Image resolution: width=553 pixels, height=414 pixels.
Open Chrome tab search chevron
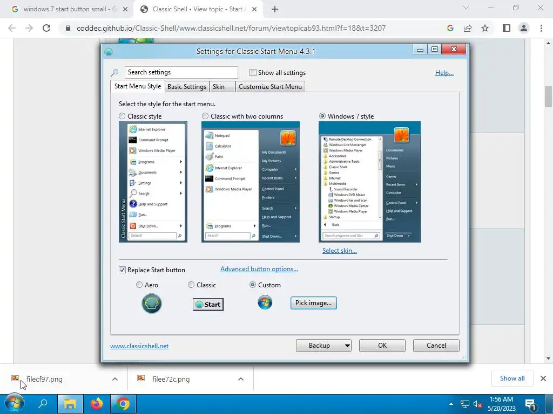point(466,8)
